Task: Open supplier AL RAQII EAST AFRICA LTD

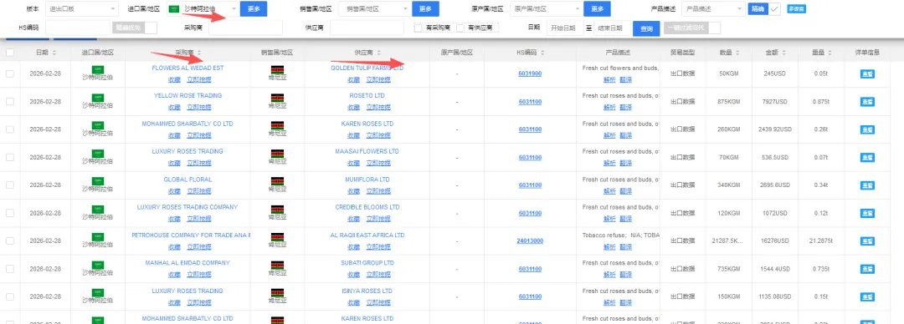Action: point(367,235)
